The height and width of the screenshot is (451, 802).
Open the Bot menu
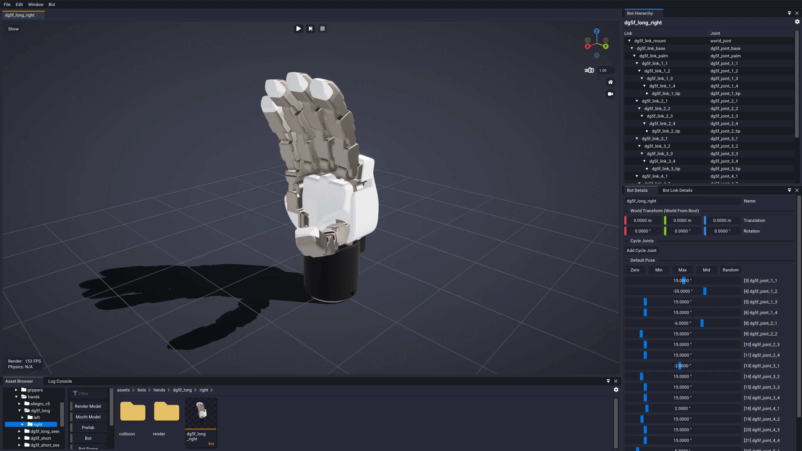click(52, 4)
